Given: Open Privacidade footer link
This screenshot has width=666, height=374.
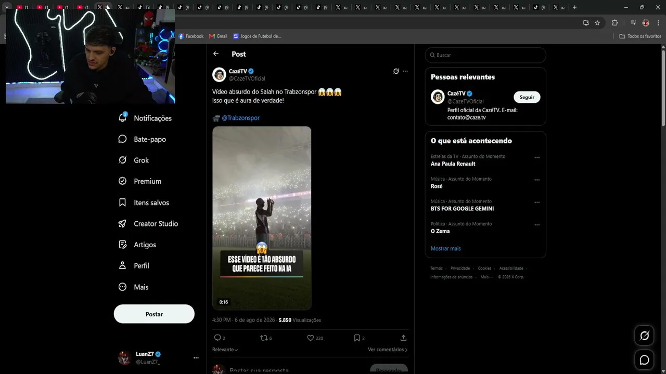Looking at the screenshot, I should (460, 268).
